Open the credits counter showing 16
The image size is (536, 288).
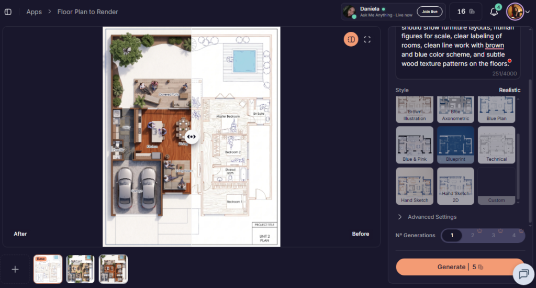coord(465,12)
